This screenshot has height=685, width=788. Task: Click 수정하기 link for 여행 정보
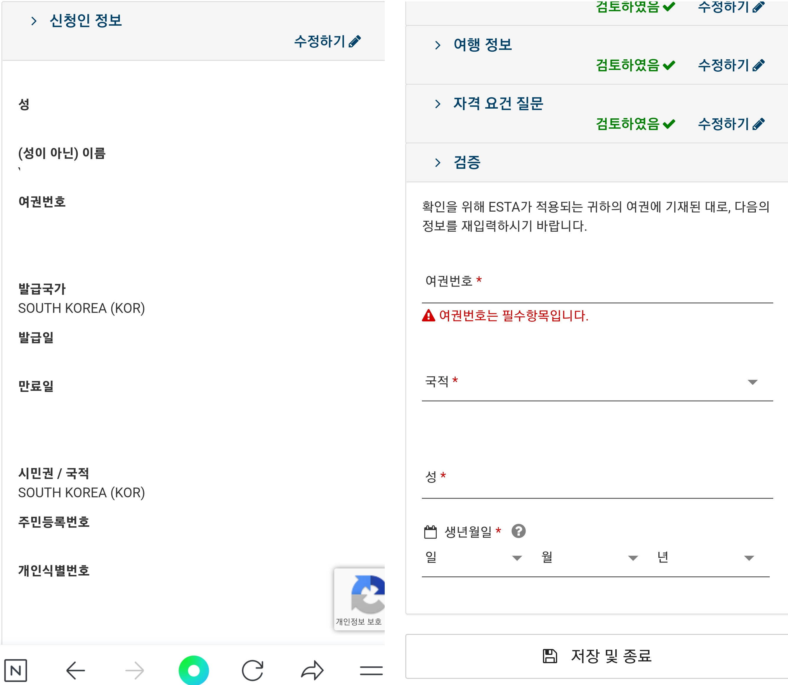pos(731,65)
